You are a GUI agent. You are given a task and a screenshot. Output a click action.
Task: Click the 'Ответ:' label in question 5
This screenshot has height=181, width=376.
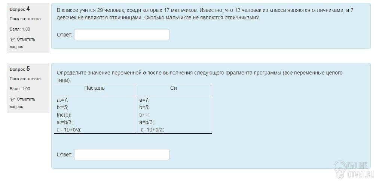(64, 155)
